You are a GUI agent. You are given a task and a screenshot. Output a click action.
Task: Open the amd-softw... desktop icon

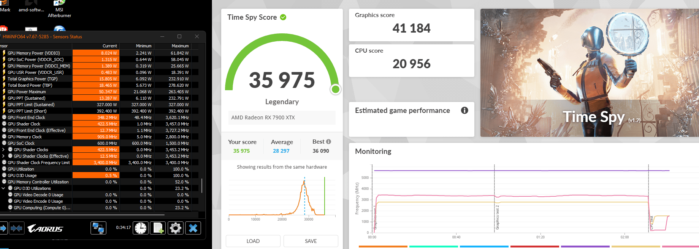(x=32, y=7)
